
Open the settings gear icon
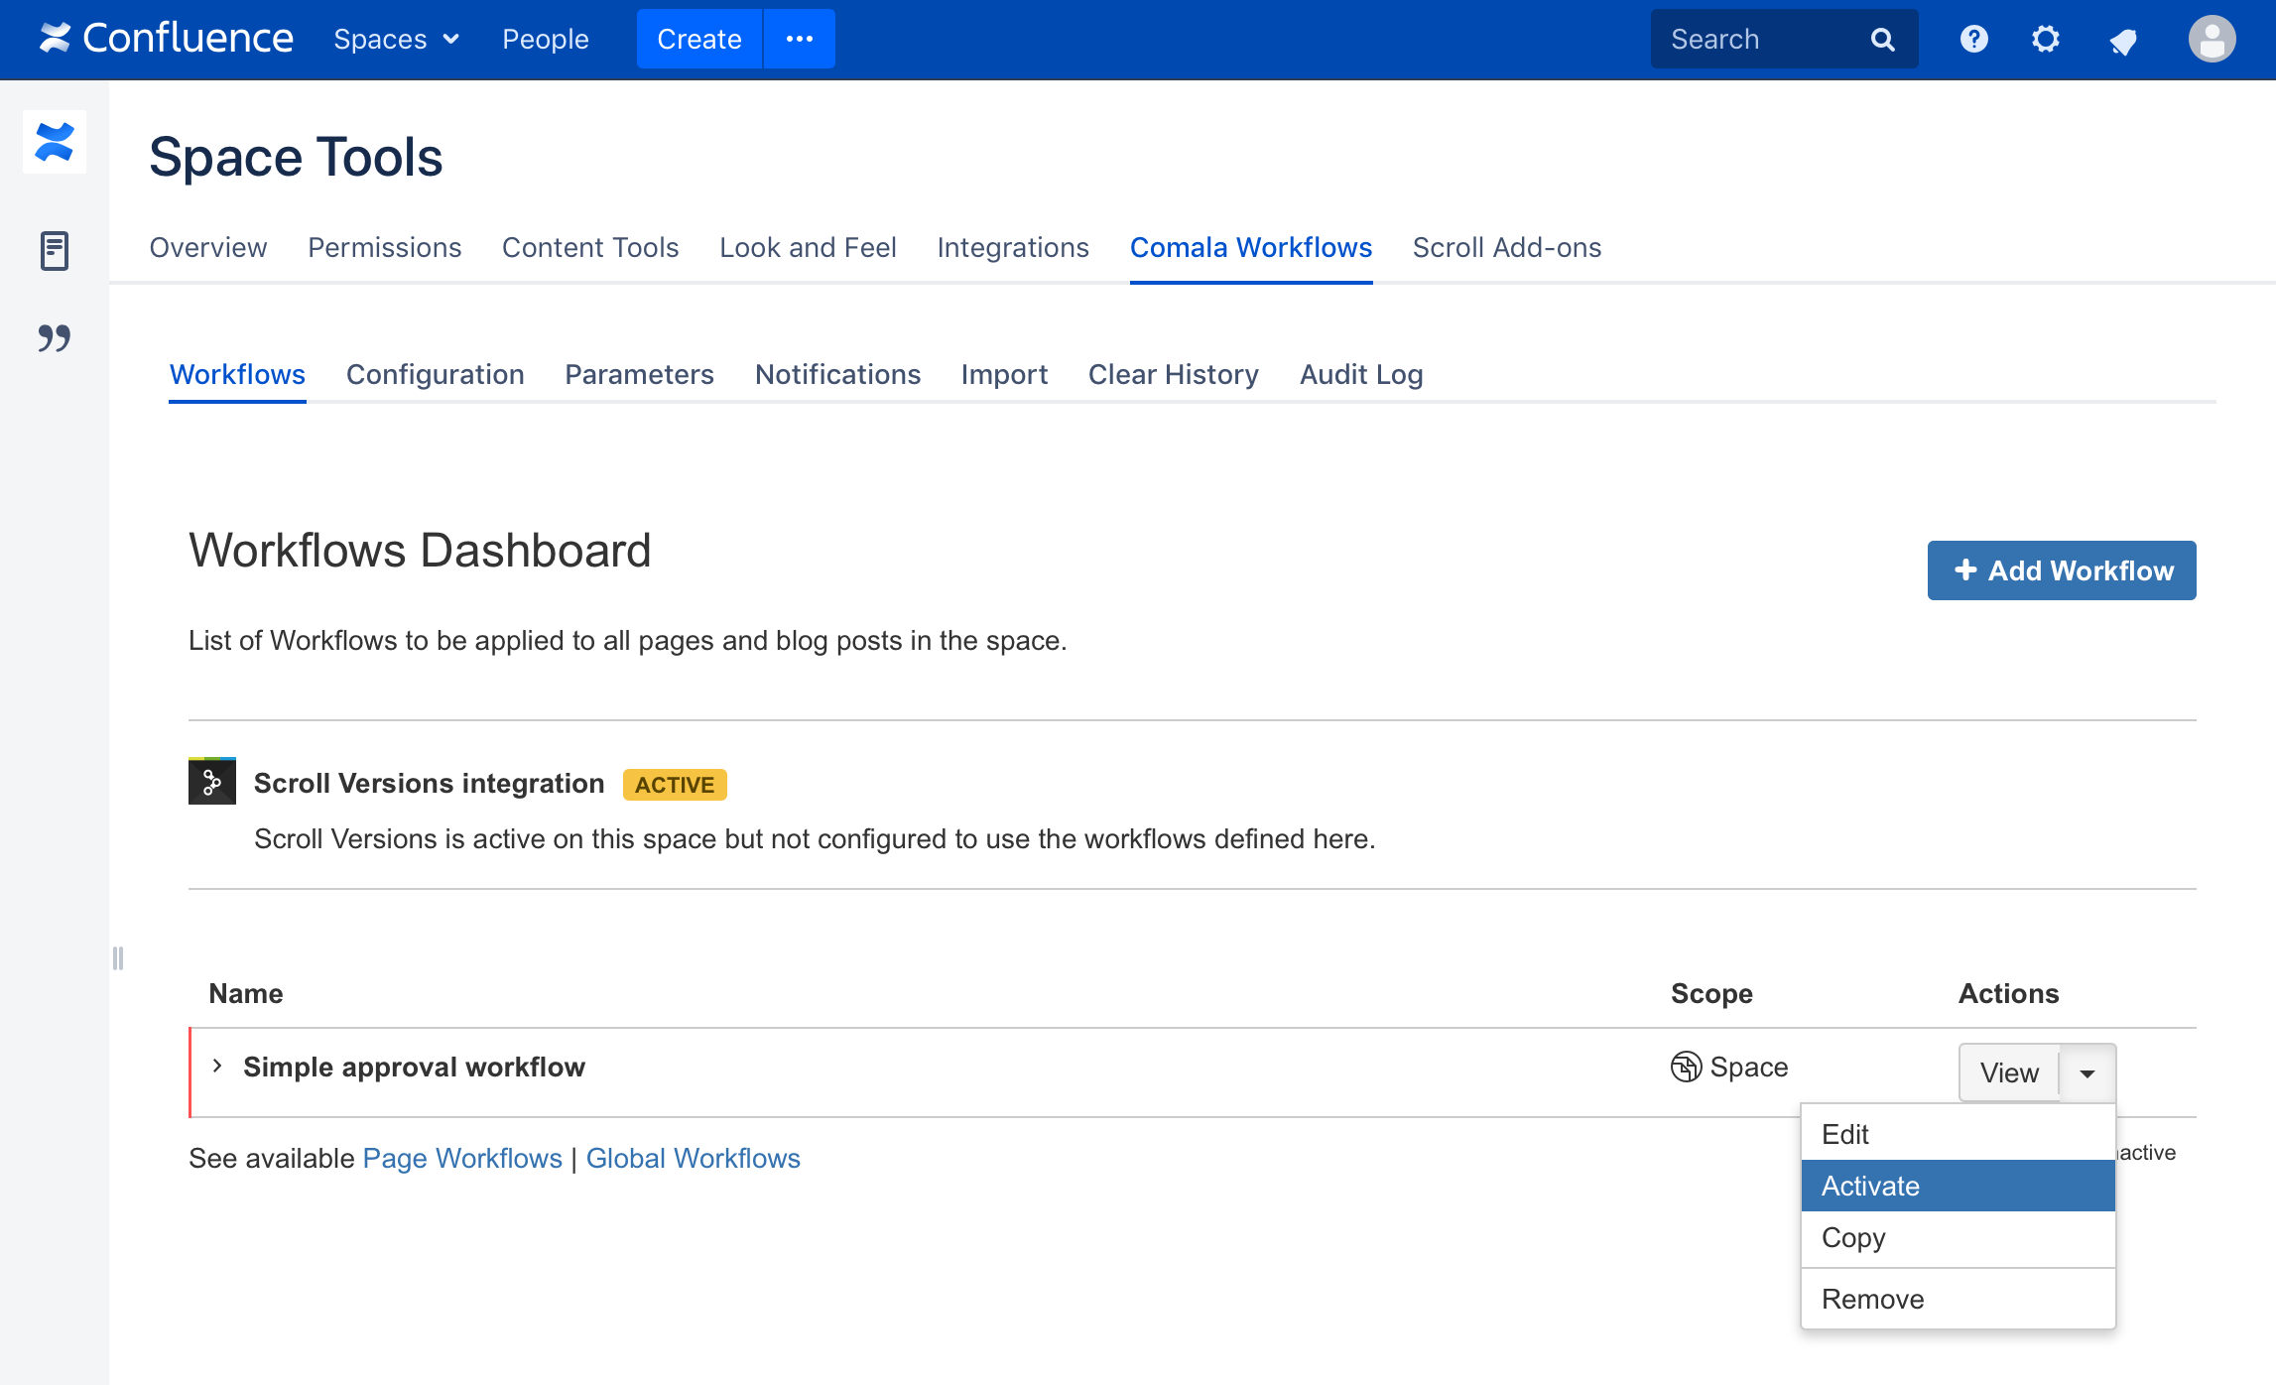2045,39
